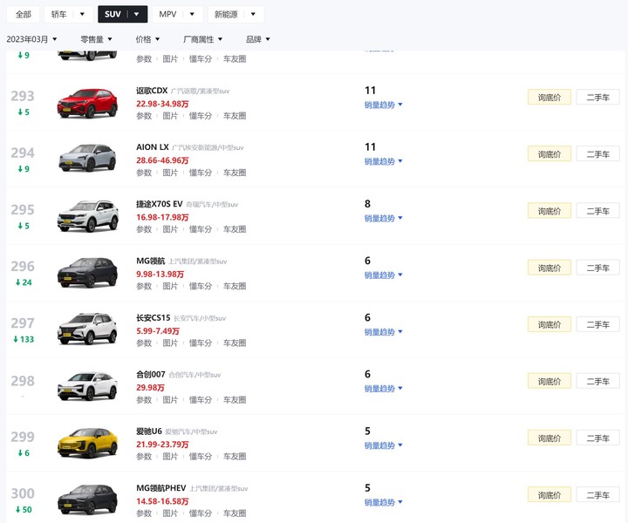The width and height of the screenshot is (628, 523).
Task: Click 二手车 for AION LX
Action: point(598,154)
